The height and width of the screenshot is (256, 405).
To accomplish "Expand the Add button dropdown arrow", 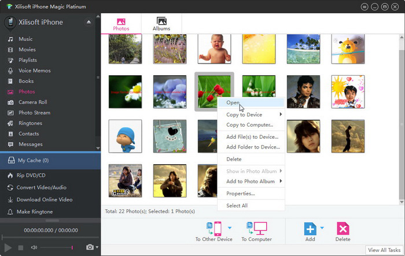I will tap(322, 228).
